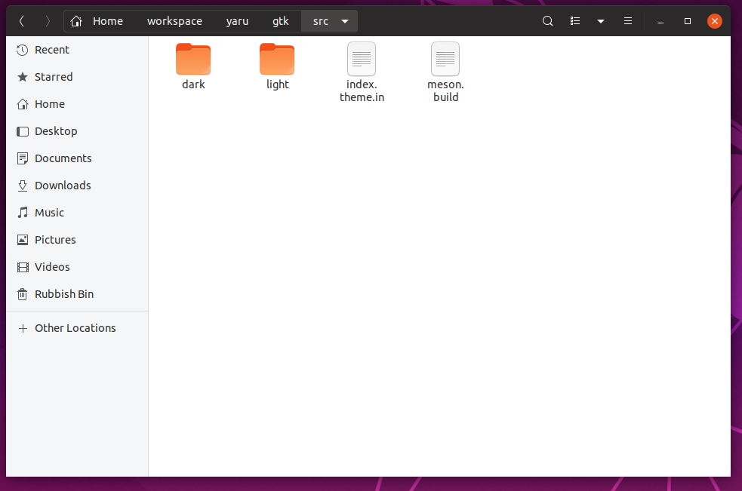Select the dark folder icon
Viewport: 742px width, 491px height.
point(193,59)
